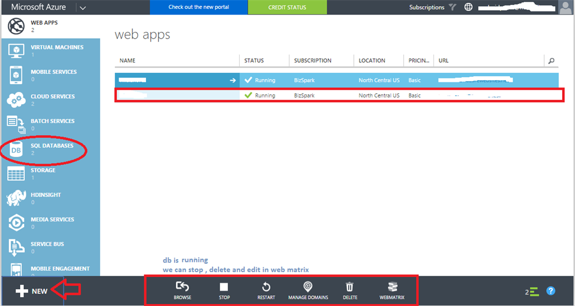
Task: Open the VIRTUAL MACHINES sidebar label
Action: click(x=57, y=47)
